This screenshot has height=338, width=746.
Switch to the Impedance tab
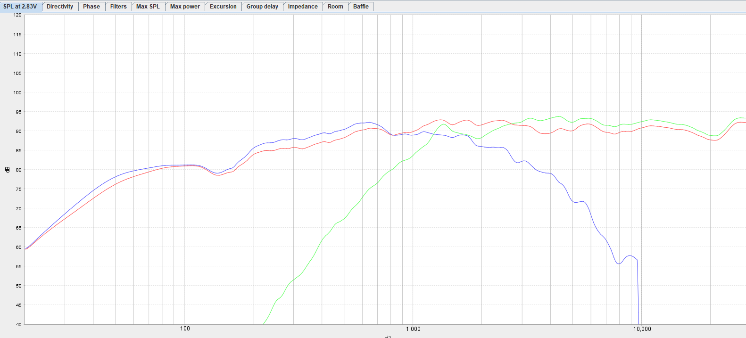[x=303, y=6]
